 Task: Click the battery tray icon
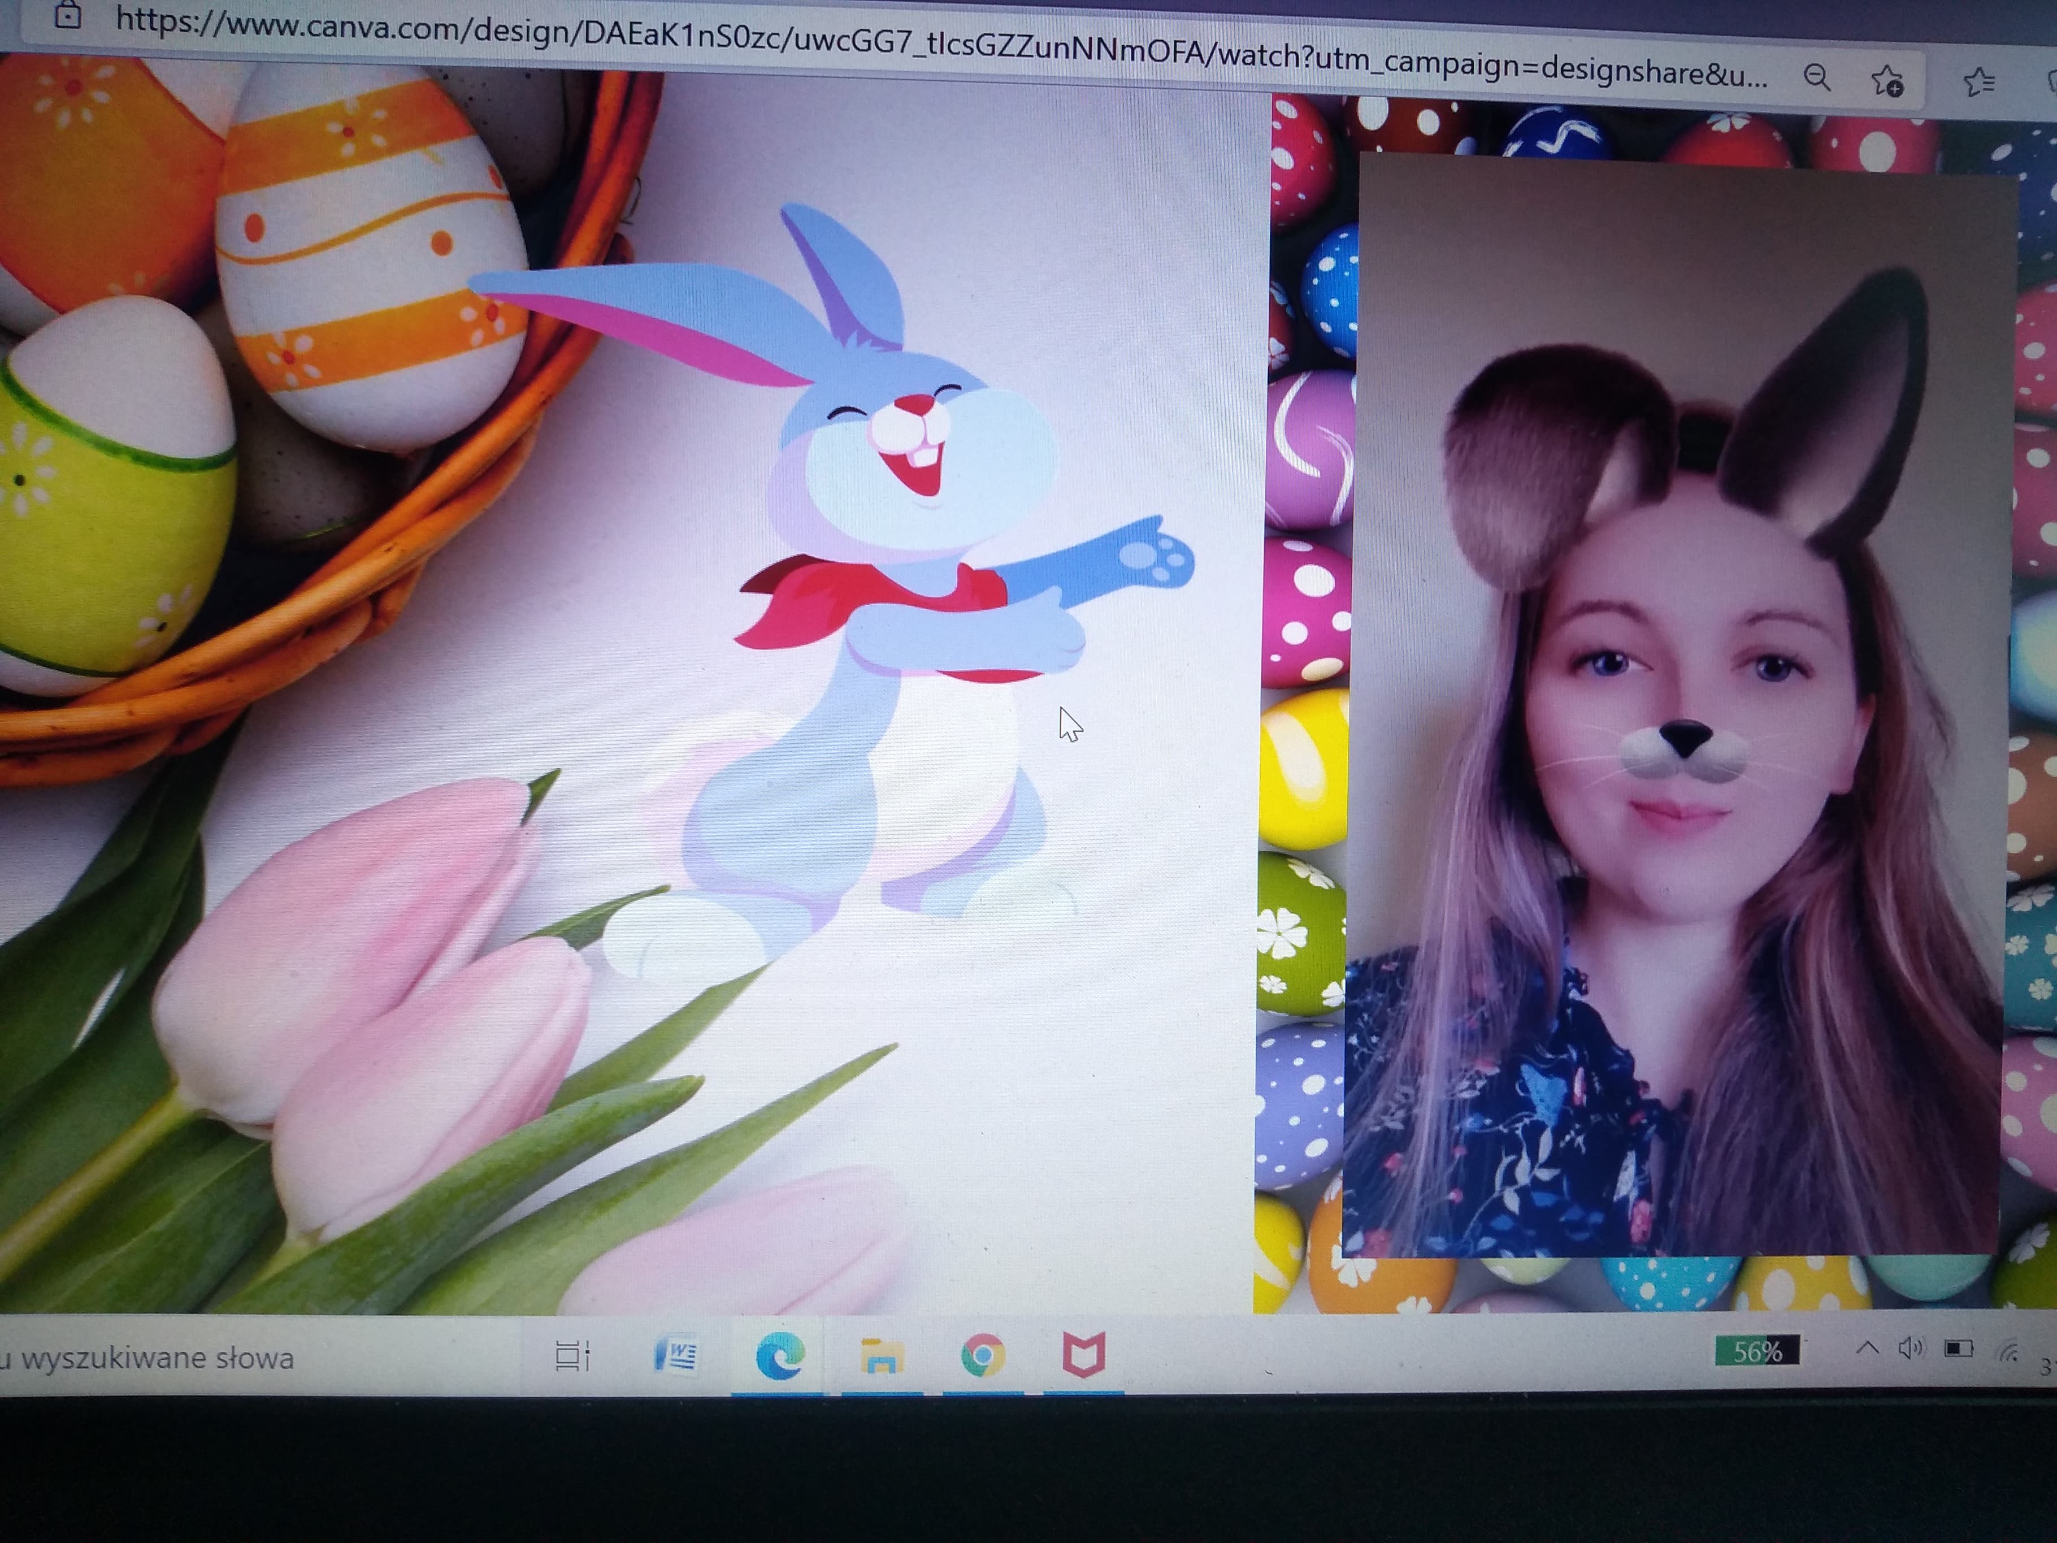click(1959, 1349)
